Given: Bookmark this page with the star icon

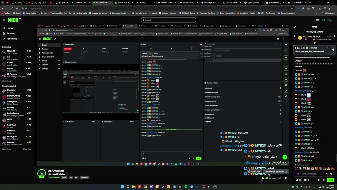Looking at the screenshot, I should point(292,8).
